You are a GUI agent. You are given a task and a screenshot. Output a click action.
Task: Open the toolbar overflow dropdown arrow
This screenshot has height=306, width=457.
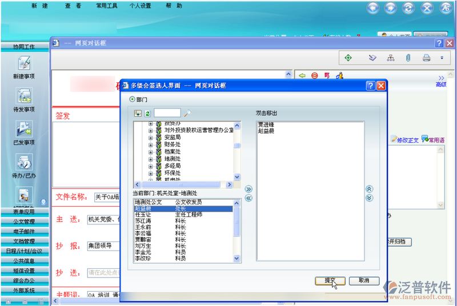[x=442, y=58]
